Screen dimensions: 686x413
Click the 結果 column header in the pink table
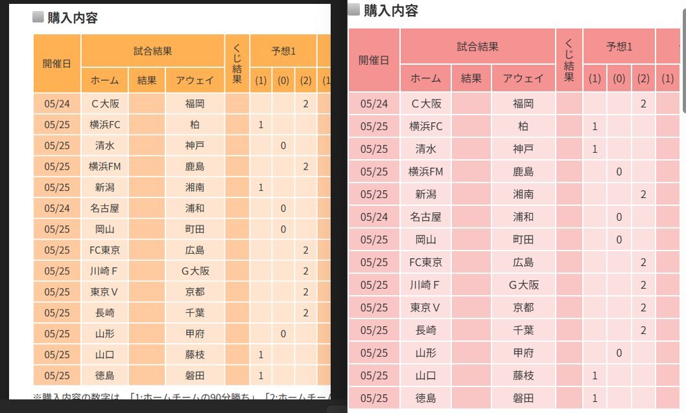coord(471,78)
